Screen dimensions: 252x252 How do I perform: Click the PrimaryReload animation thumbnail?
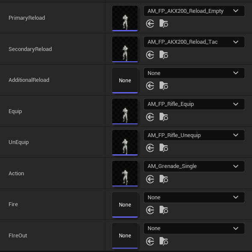pos(125,18)
